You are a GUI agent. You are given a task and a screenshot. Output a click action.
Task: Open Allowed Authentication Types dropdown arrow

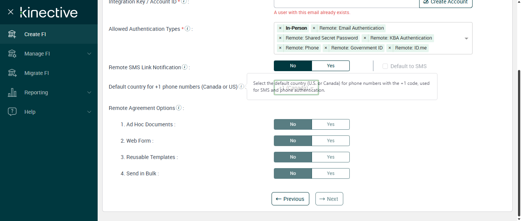[466, 38]
